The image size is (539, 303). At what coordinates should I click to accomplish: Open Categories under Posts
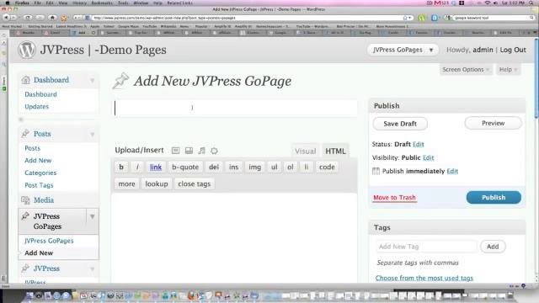(x=40, y=173)
